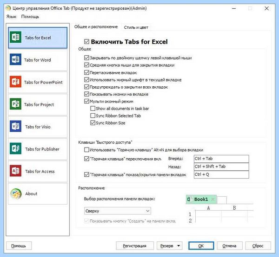Click the empty new-tab box beside Book1
The width and height of the screenshot is (279, 257).
coord(222,200)
